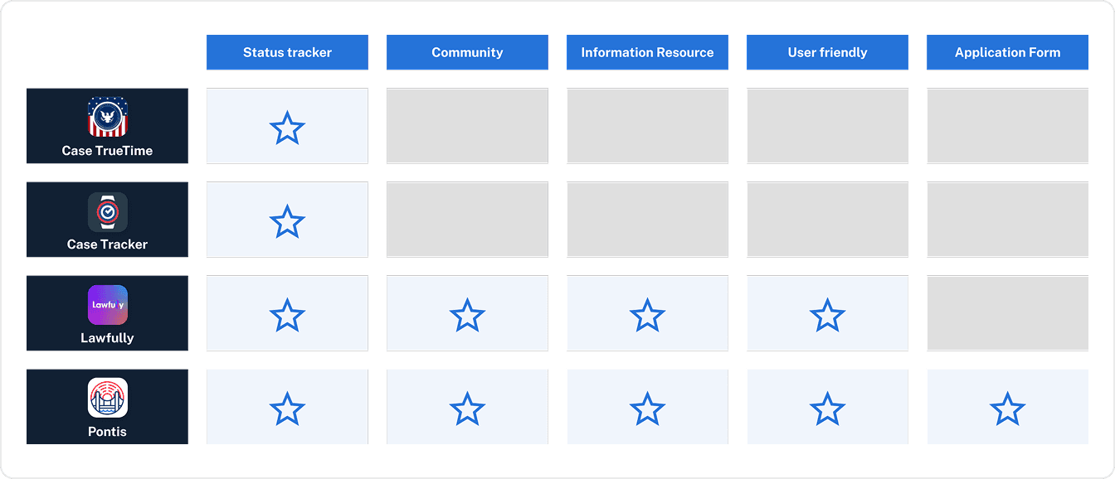Image resolution: width=1115 pixels, height=479 pixels.
Task: Click the Case TrueTime eagle app icon
Action: click(108, 117)
